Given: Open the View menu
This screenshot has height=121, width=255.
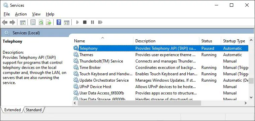Looking at the screenshot, I should coord(36,14).
